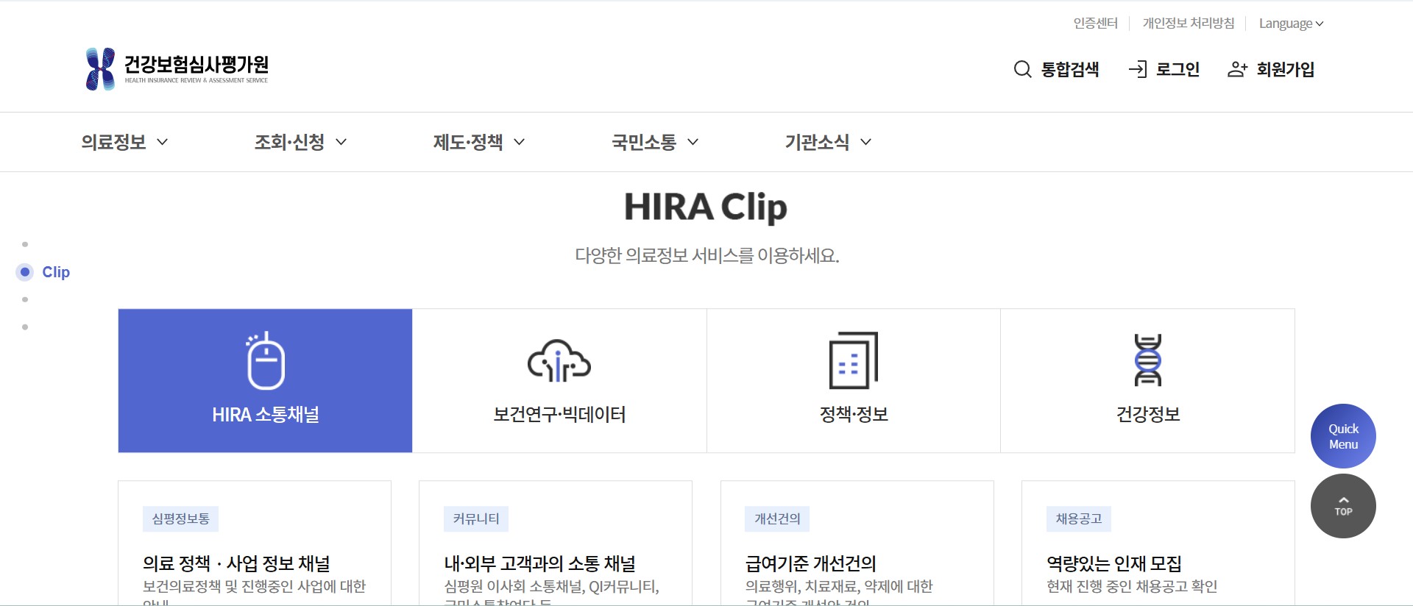
Task: Switch to 건강정보 tab
Action: point(1148,380)
